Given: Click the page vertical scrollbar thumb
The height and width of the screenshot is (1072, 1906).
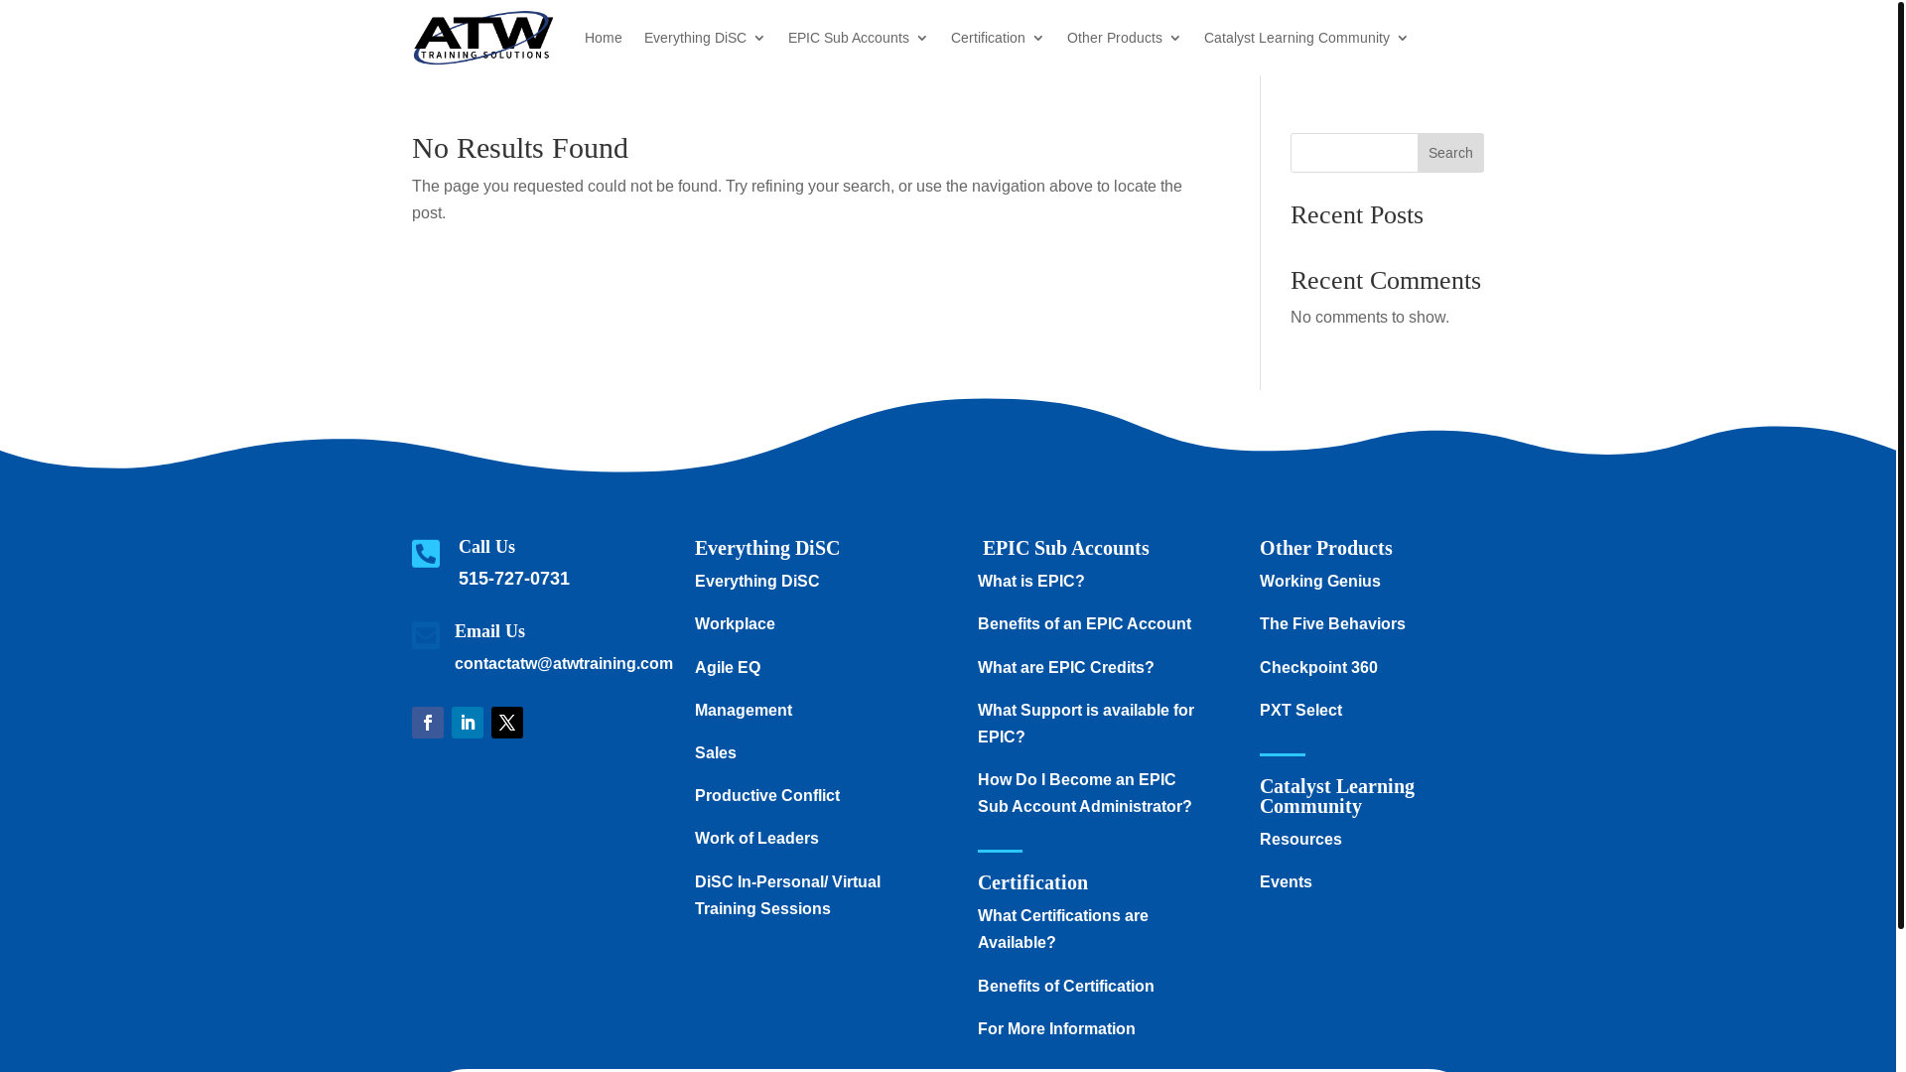Looking at the screenshot, I should pos(1900,465).
